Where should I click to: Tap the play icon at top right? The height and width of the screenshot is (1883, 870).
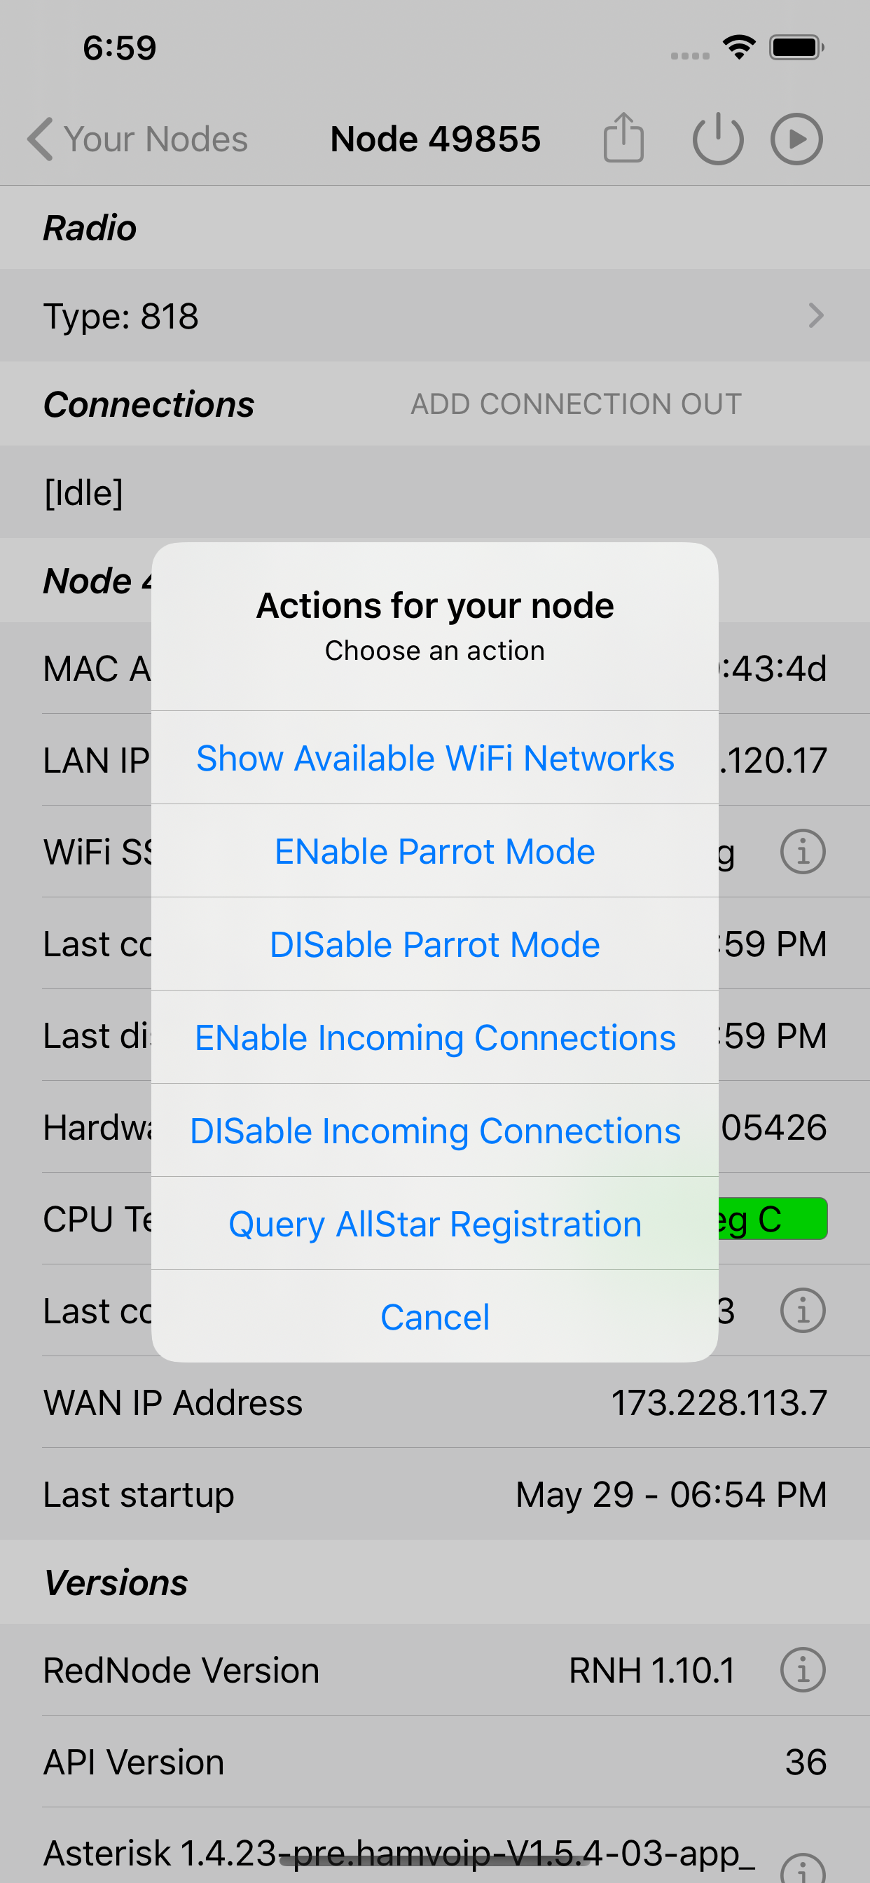tap(796, 138)
